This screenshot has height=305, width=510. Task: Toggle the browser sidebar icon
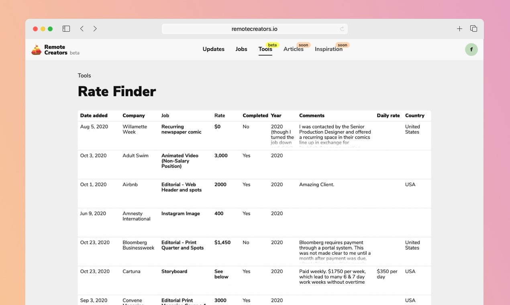coord(66,29)
